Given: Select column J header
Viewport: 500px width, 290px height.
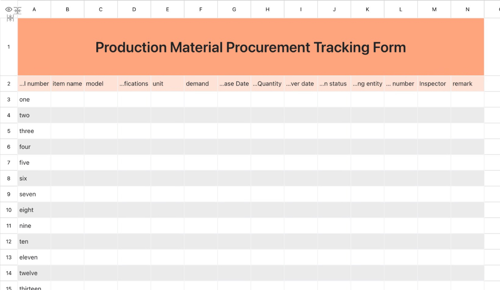Looking at the screenshot, I should point(334,9).
